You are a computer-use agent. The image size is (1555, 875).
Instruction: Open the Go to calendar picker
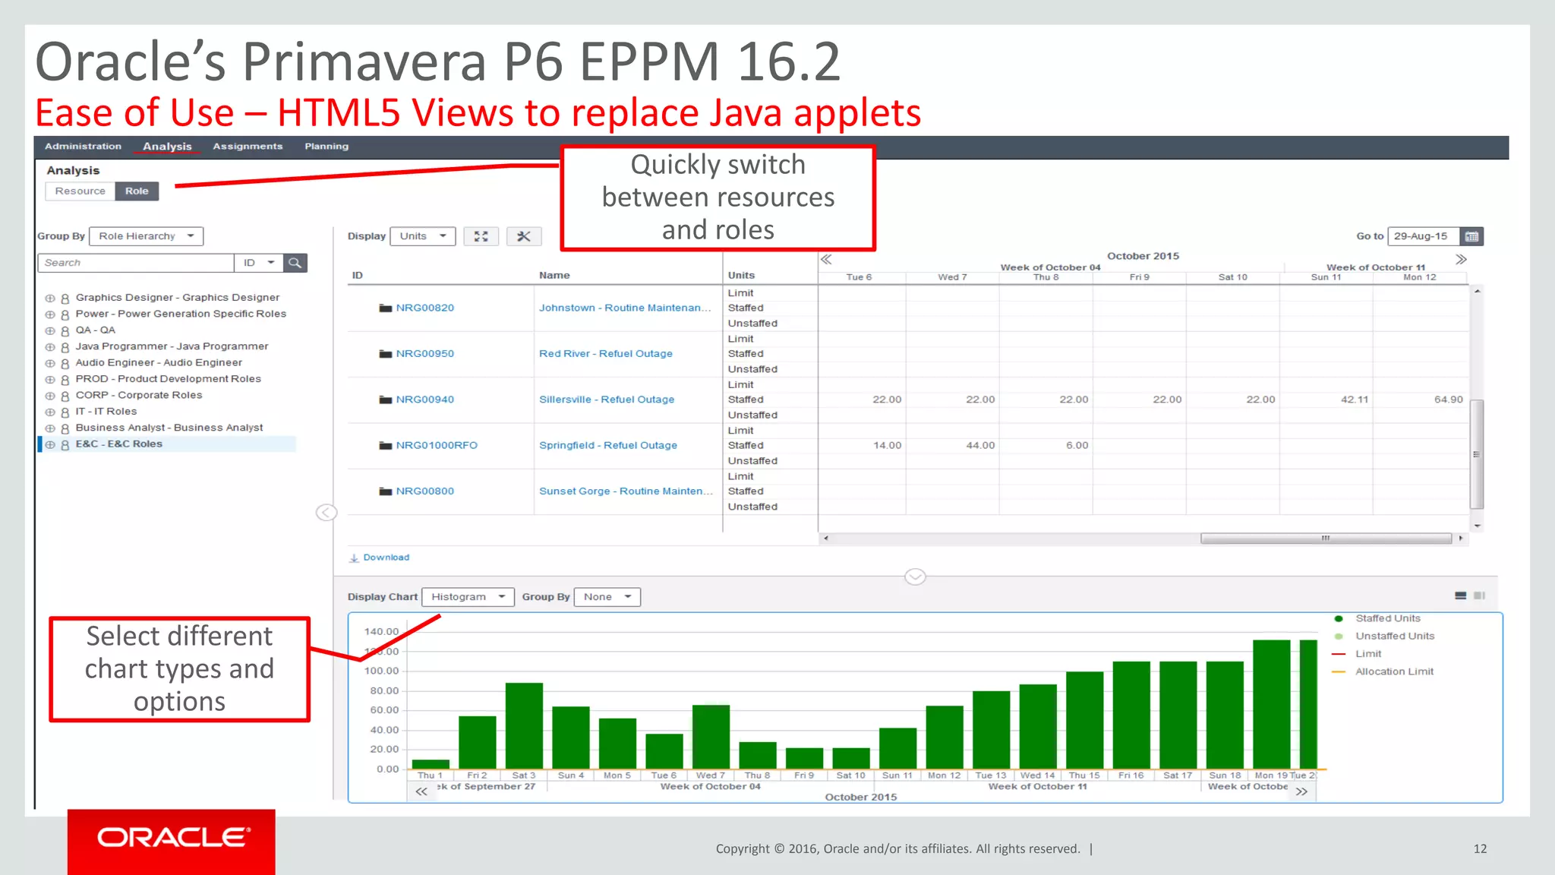[1471, 236]
